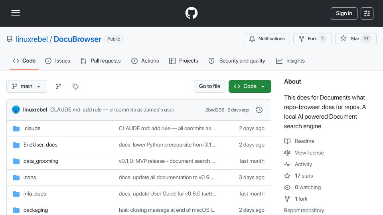The width and height of the screenshot is (383, 215).
Task: Expand the main branch dropdown
Action: tap(27, 86)
